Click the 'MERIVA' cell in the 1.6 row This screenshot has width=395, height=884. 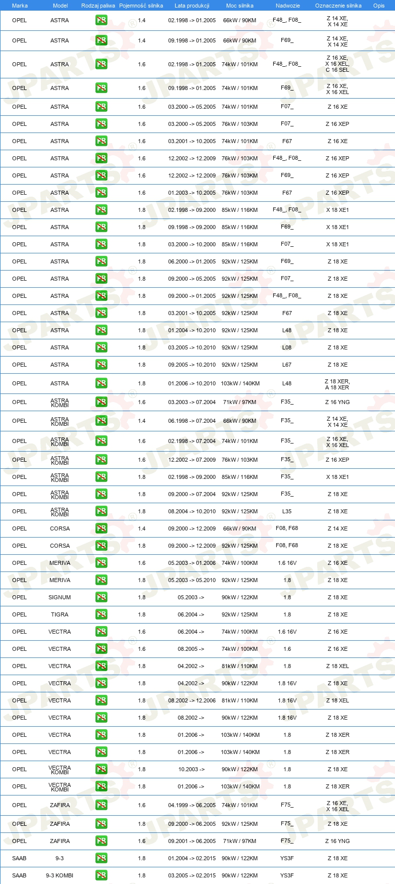60,563
